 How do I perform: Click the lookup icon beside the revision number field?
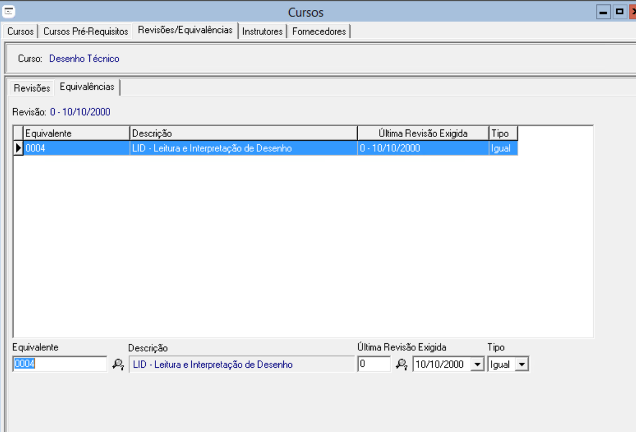pyautogui.click(x=402, y=365)
